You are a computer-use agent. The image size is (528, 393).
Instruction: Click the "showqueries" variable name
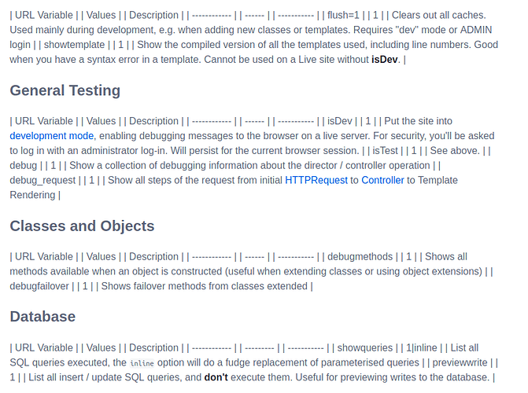[364, 348]
